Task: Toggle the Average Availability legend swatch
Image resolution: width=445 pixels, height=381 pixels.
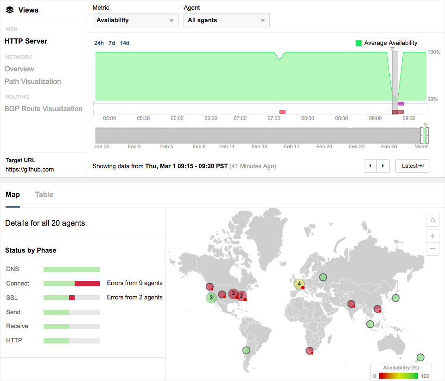Action: coord(358,43)
